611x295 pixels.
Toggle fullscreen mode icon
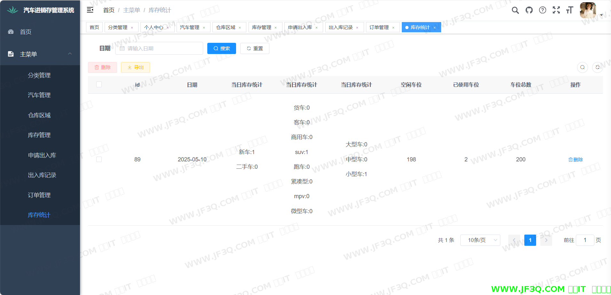click(x=556, y=10)
